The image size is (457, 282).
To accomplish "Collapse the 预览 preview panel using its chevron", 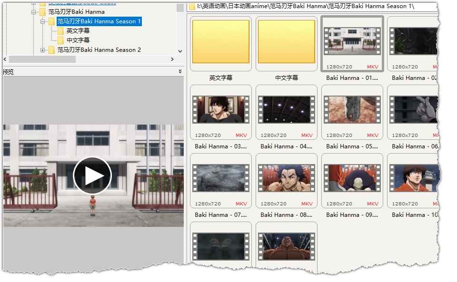I will click(180, 71).
